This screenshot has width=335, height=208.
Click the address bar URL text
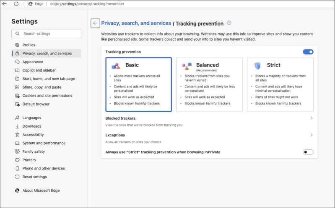[87, 4]
